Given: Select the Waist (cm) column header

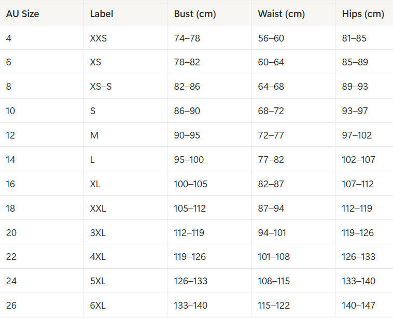Looking at the screenshot, I should point(281,14).
